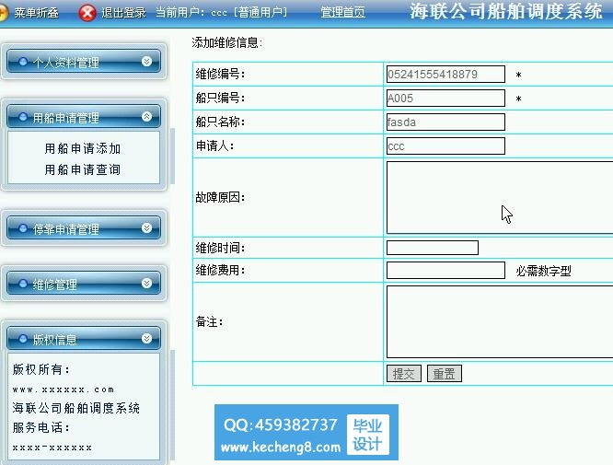Focus the 维修编号 repair number field
The image size is (613, 465).
click(445, 74)
